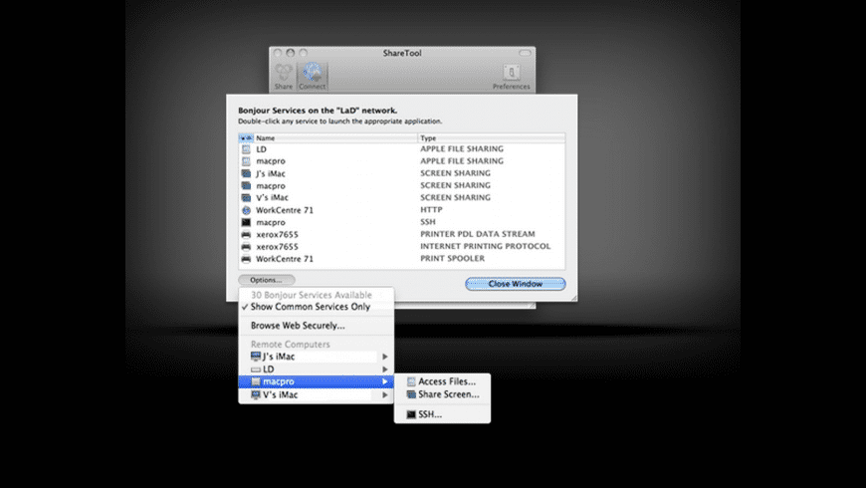Select the macpro SSH terminal icon

pos(246,222)
